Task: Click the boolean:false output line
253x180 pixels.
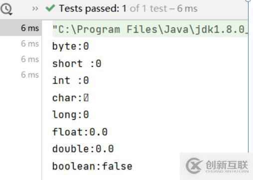Action: (x=92, y=166)
